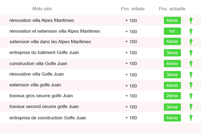Select keyword entreprise du batiment Golfe Juan
The height and width of the screenshot is (135, 201).
[44, 53]
